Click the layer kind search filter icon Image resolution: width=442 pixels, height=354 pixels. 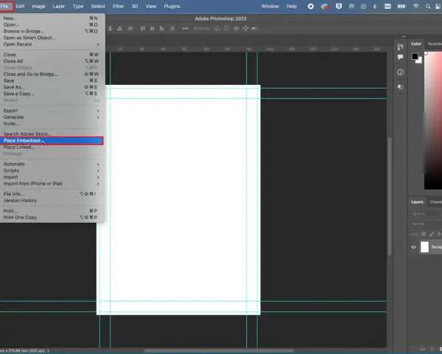[414, 214]
